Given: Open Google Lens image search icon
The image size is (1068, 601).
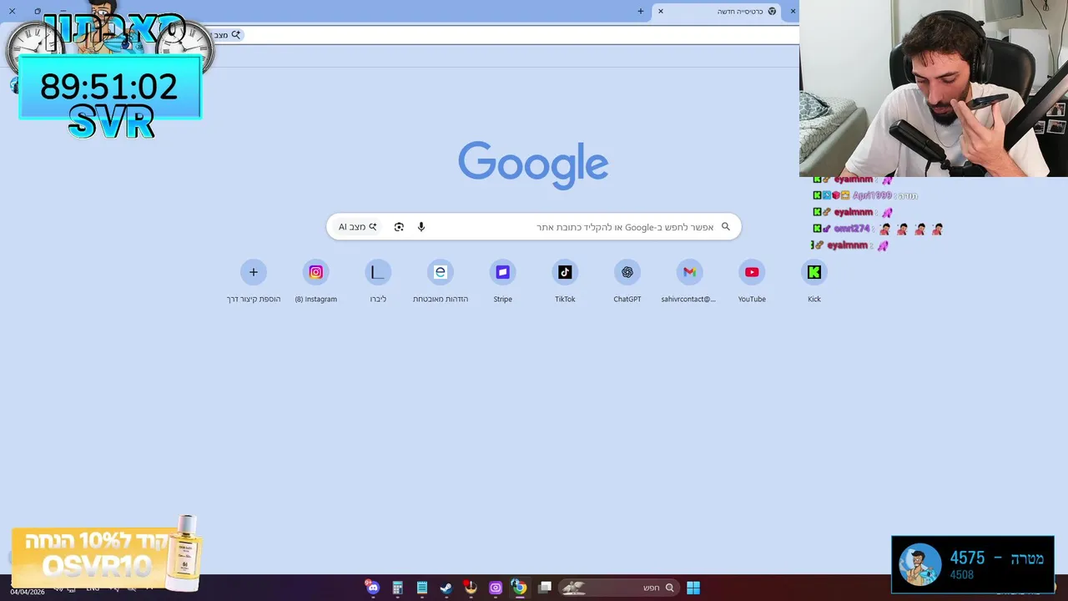Looking at the screenshot, I should click(x=399, y=227).
